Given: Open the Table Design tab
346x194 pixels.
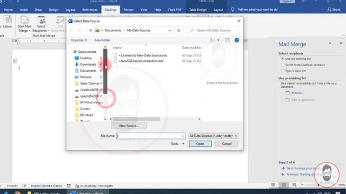Looking at the screenshot, I should [198, 10].
